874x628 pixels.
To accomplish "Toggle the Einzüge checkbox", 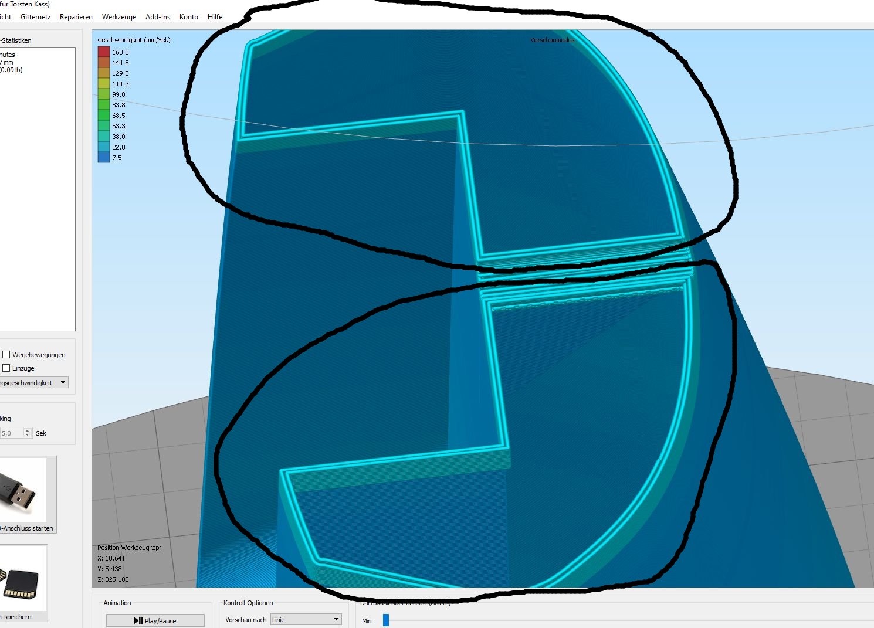I will tap(6, 368).
